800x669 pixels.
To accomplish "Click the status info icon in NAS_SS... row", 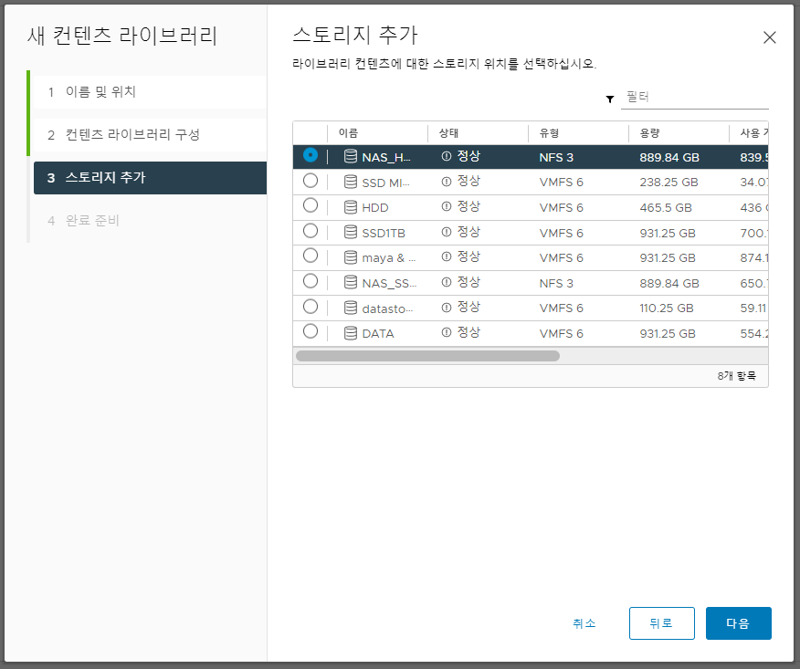I will (x=447, y=283).
